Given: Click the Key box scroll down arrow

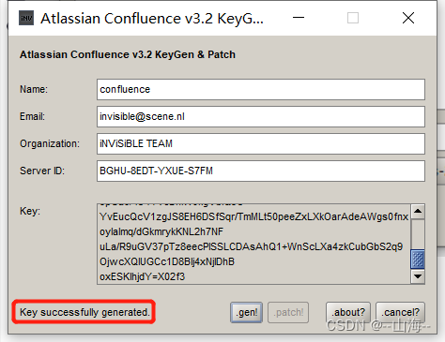Looking at the screenshot, I should tap(418, 276).
